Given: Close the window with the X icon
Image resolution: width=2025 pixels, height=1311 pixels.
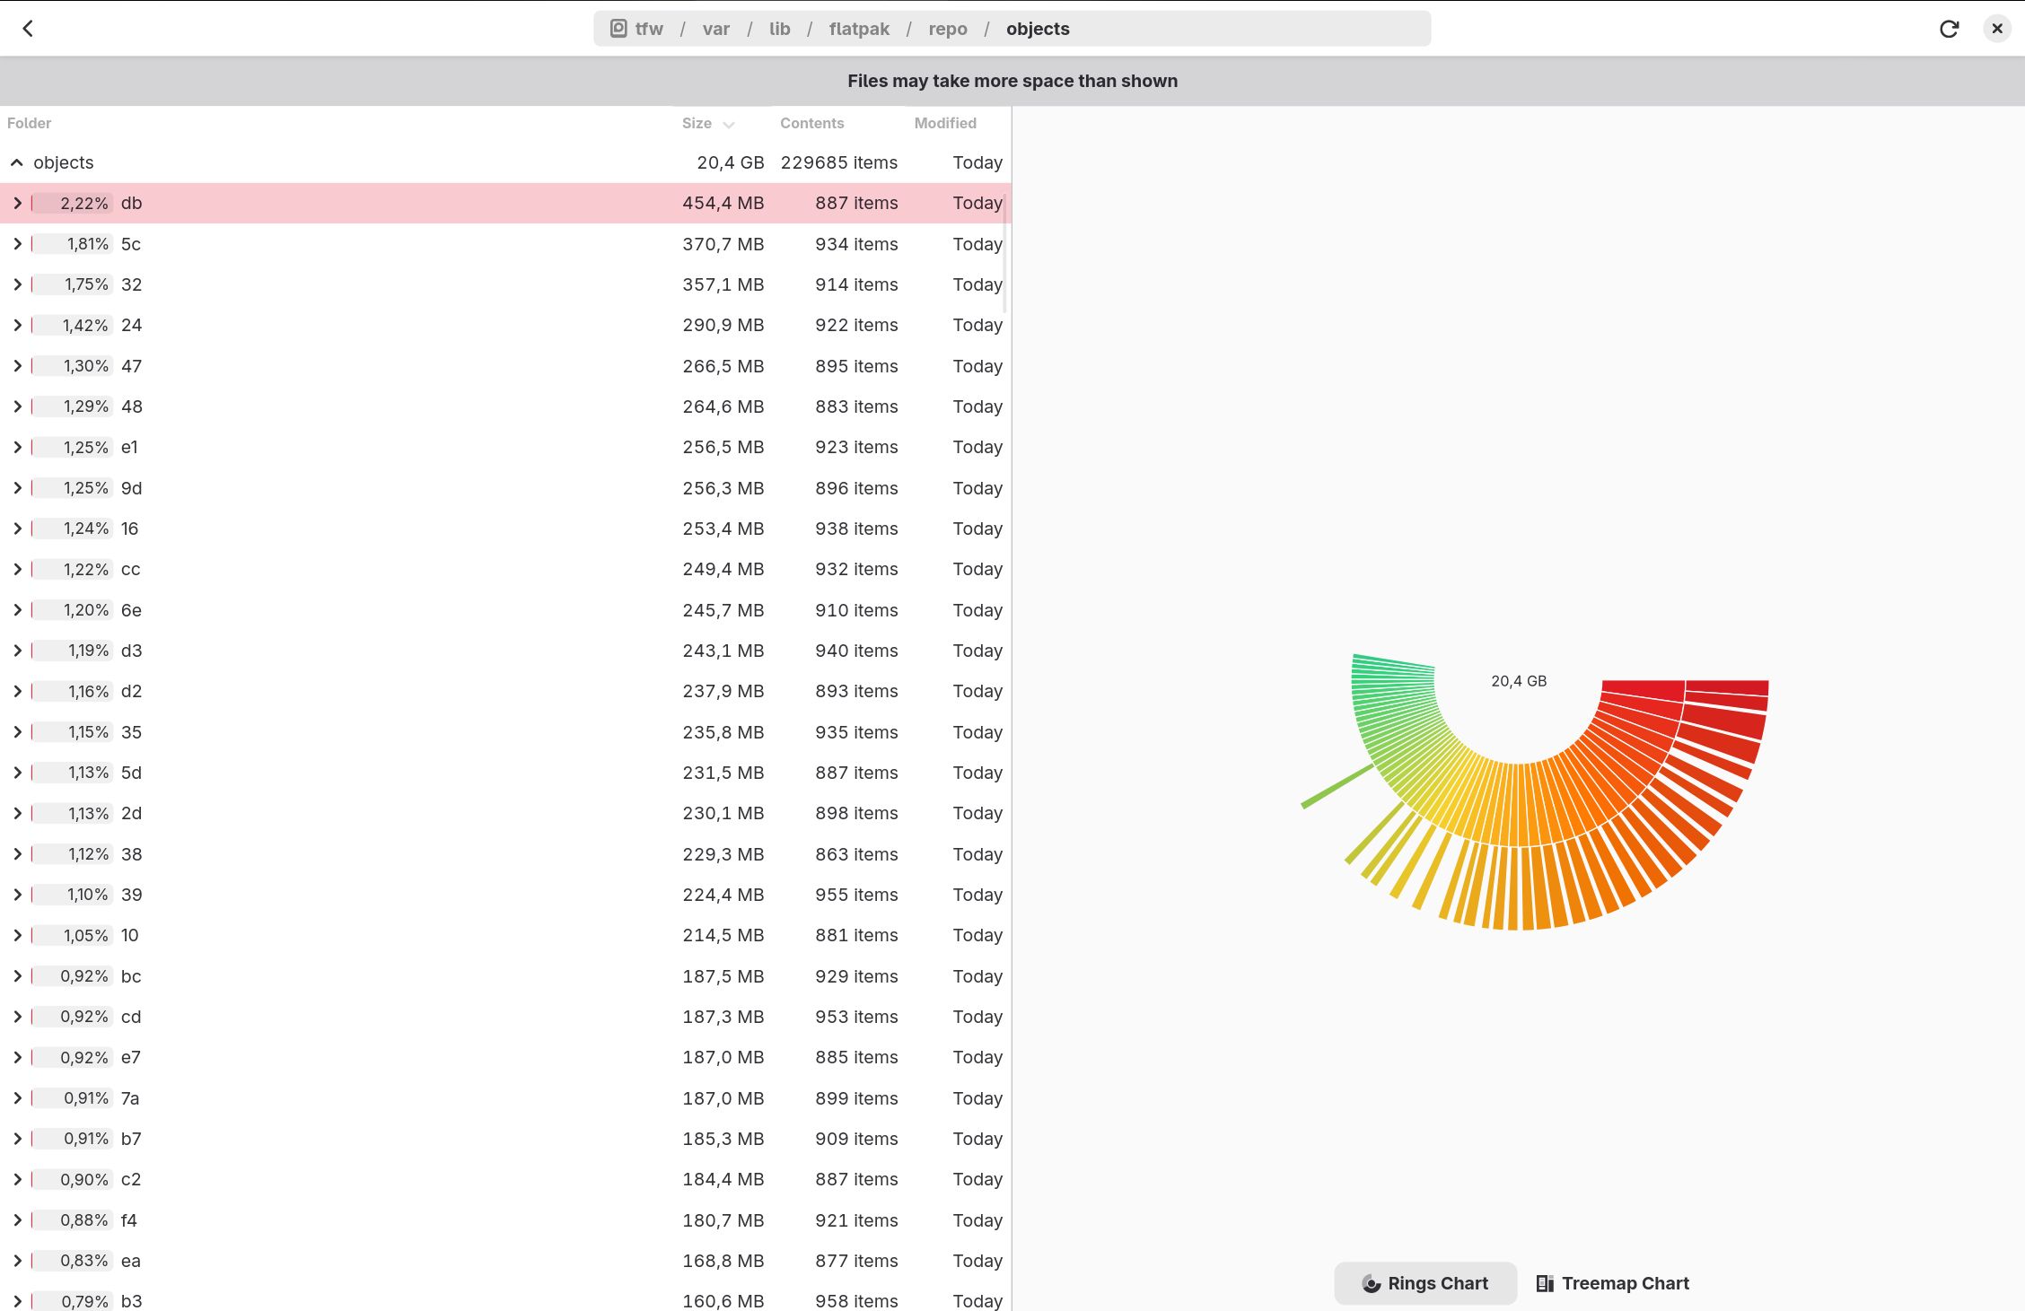Looking at the screenshot, I should 1996,28.
